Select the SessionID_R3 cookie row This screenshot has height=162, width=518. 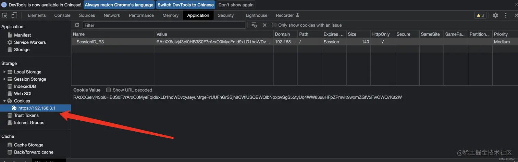pos(295,42)
